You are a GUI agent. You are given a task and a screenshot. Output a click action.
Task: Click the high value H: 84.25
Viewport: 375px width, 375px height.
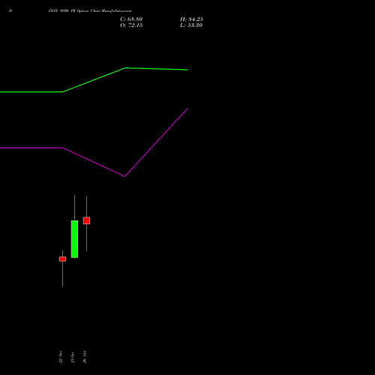coord(191,19)
